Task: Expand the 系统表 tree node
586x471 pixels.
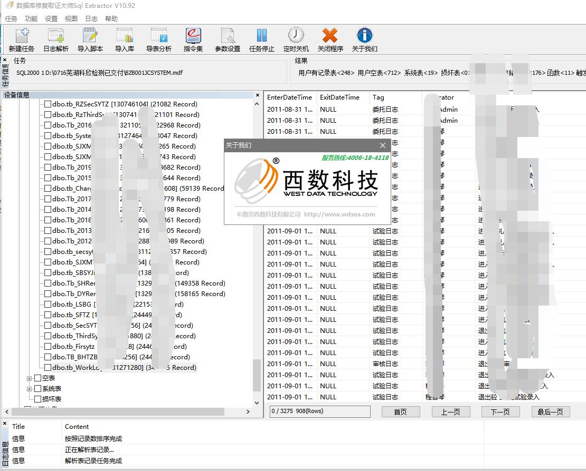Action: [29, 389]
